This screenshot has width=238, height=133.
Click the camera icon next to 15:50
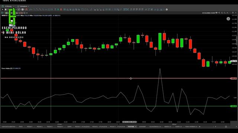216,13
